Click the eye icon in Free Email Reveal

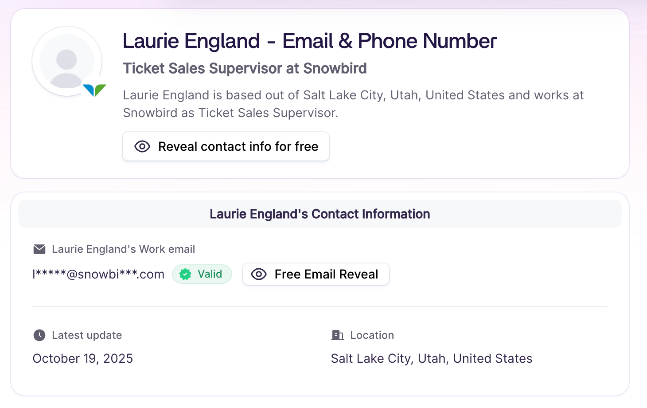click(259, 274)
